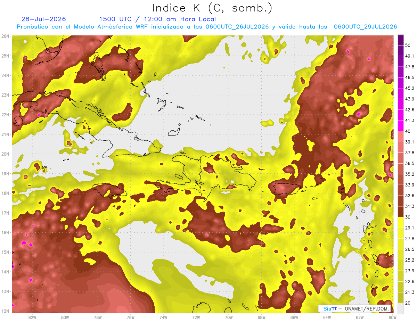Click the "24N" latitude label
The image size is (417, 322).
[x=5, y=75]
